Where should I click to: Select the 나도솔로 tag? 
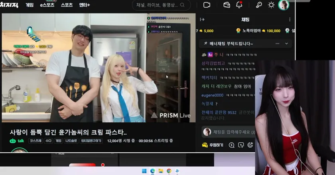coord(71,141)
